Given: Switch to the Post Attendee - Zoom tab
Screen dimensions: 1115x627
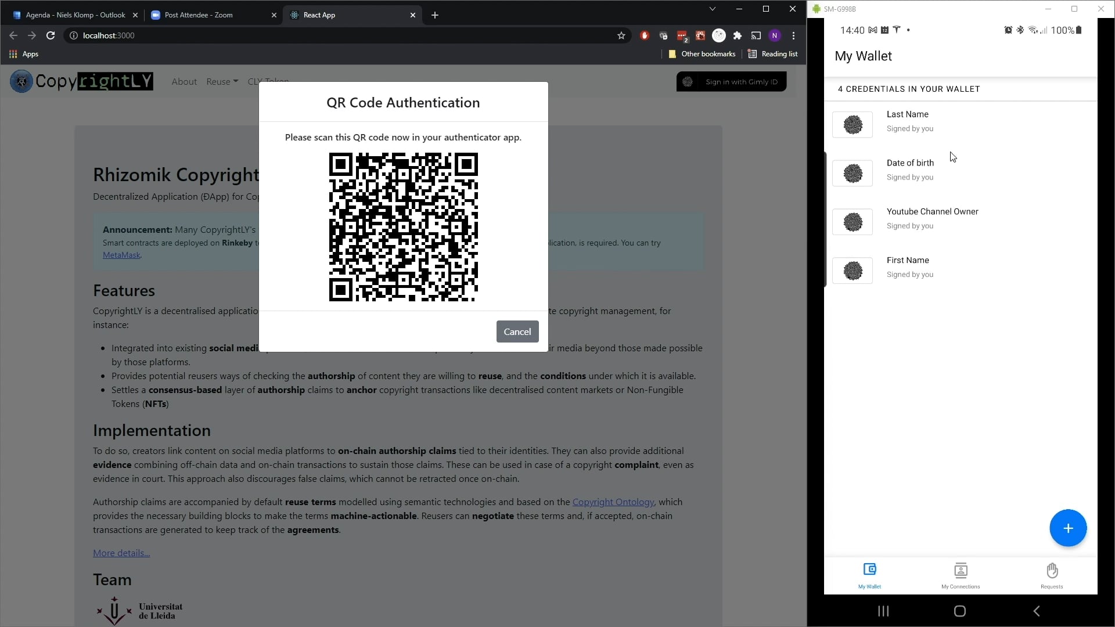Looking at the screenshot, I should [199, 15].
